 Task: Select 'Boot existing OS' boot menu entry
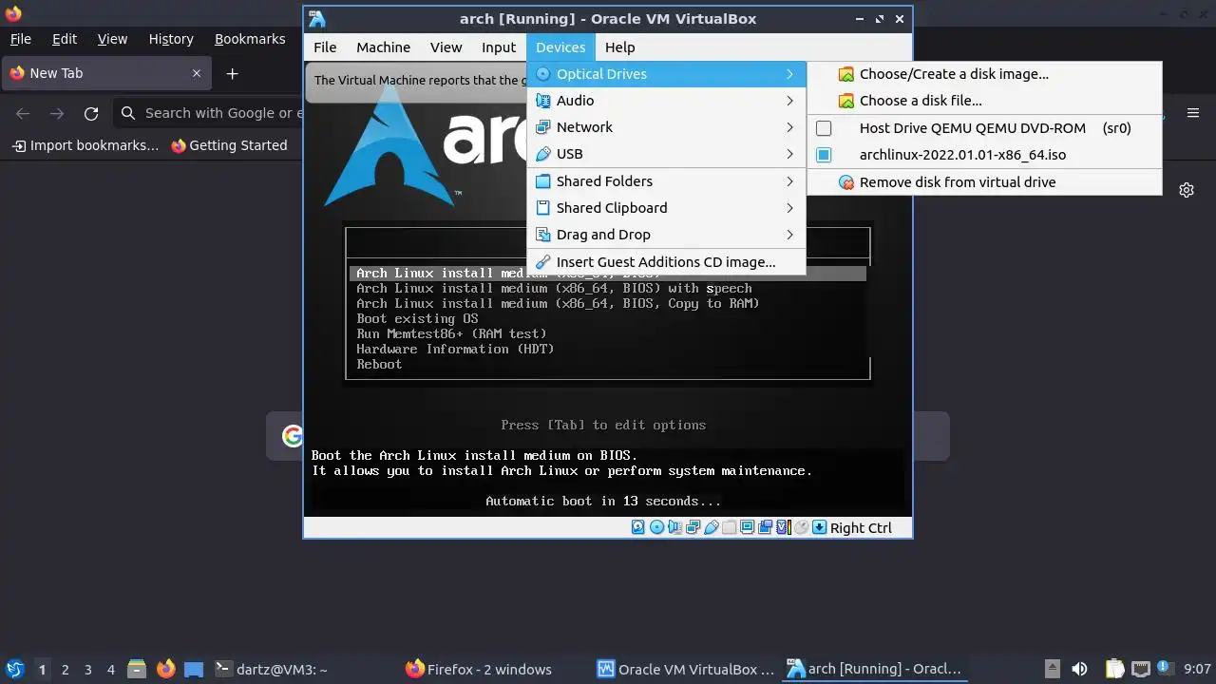coord(417,319)
